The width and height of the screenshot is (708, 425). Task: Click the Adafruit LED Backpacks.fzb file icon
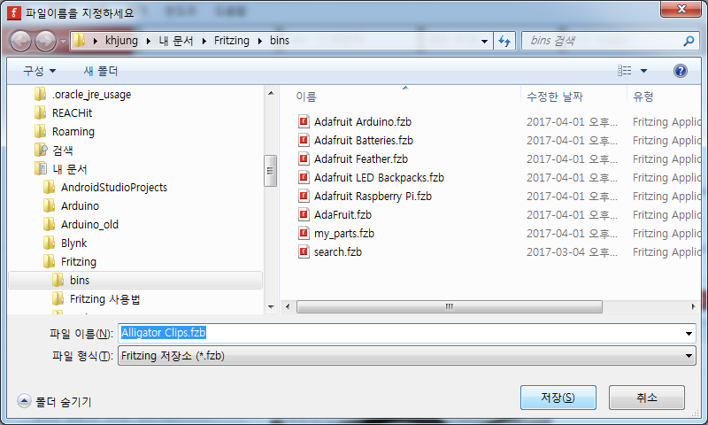click(304, 177)
